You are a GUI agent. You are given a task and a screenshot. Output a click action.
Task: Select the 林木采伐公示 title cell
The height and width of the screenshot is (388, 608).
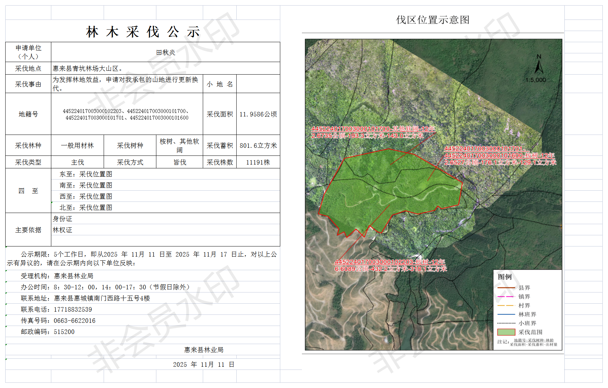click(142, 32)
